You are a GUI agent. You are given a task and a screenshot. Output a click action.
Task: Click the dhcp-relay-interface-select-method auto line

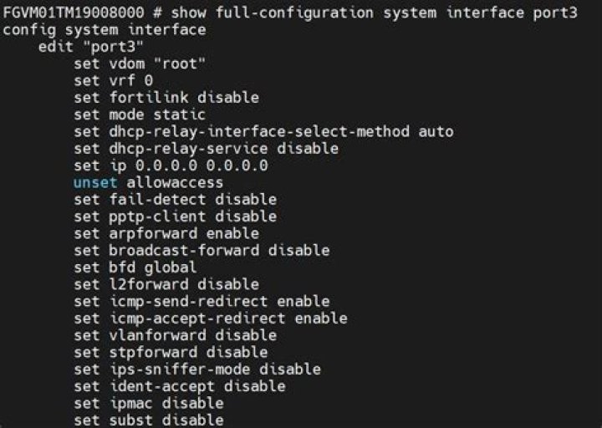[263, 131]
